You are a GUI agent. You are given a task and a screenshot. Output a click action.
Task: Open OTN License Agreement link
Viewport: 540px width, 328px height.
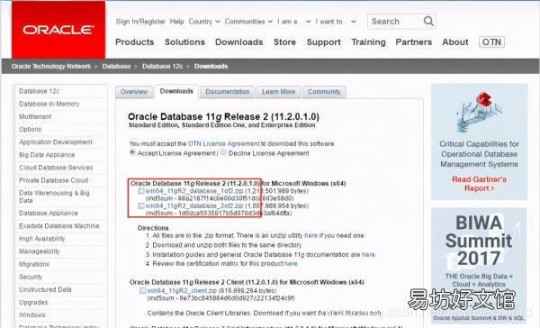coord(224,143)
